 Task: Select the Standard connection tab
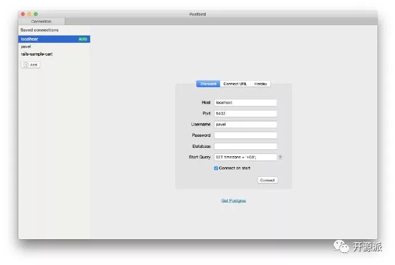pyautogui.click(x=208, y=84)
